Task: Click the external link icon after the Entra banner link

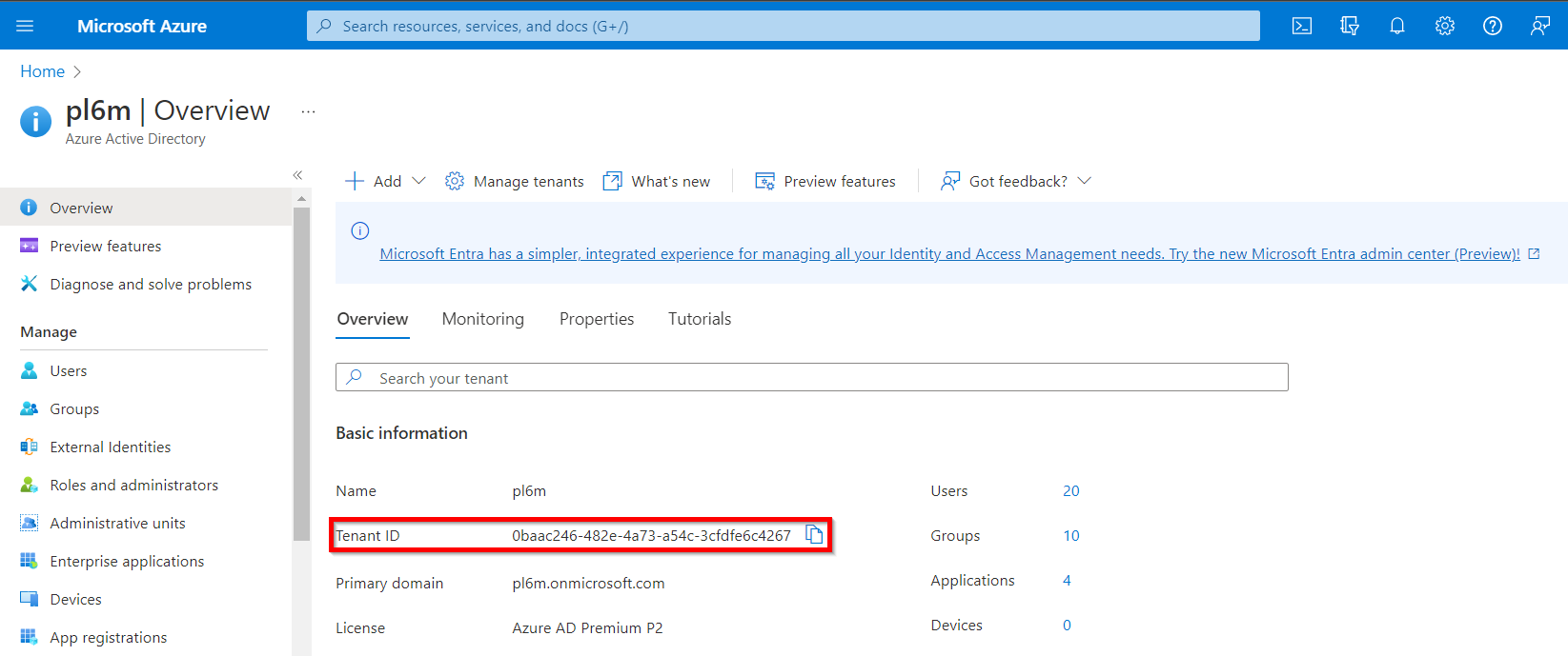Action: pos(1534,253)
